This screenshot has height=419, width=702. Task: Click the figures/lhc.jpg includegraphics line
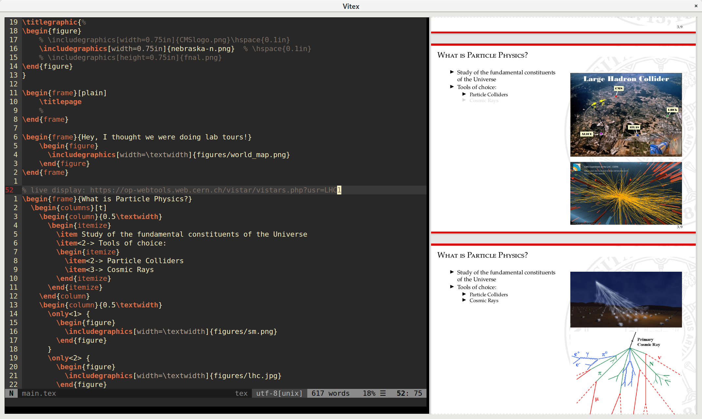click(x=173, y=376)
